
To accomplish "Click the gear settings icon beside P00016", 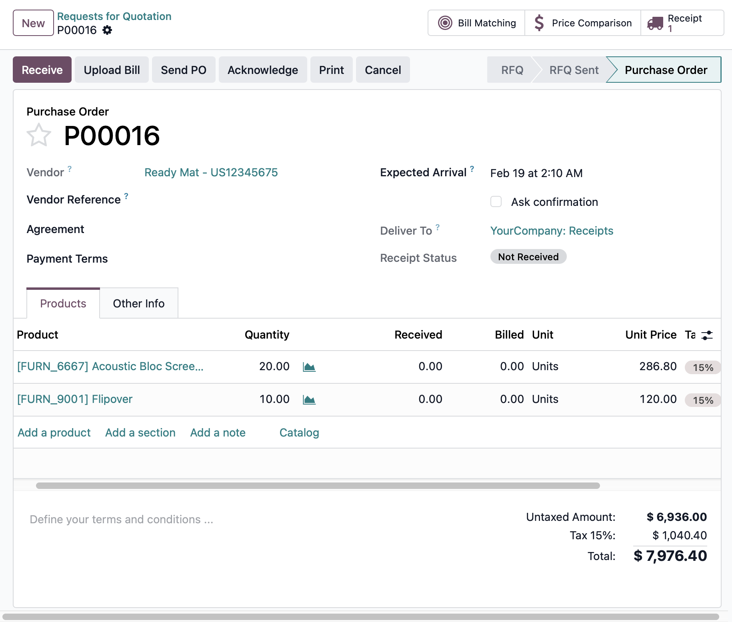I will tap(107, 30).
